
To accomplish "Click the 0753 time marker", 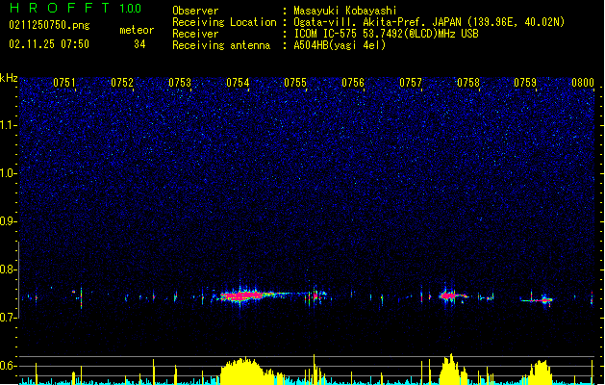I will coord(180,83).
